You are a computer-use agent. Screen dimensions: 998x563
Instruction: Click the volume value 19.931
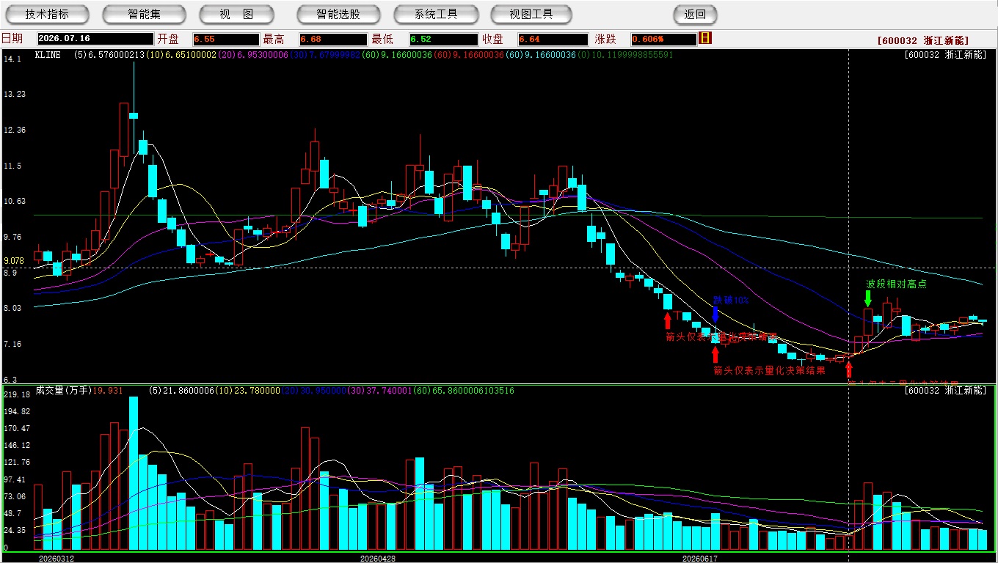(108, 391)
